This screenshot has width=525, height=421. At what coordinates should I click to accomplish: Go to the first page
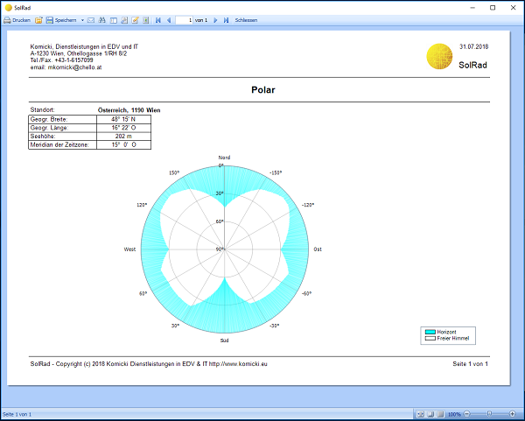point(157,19)
